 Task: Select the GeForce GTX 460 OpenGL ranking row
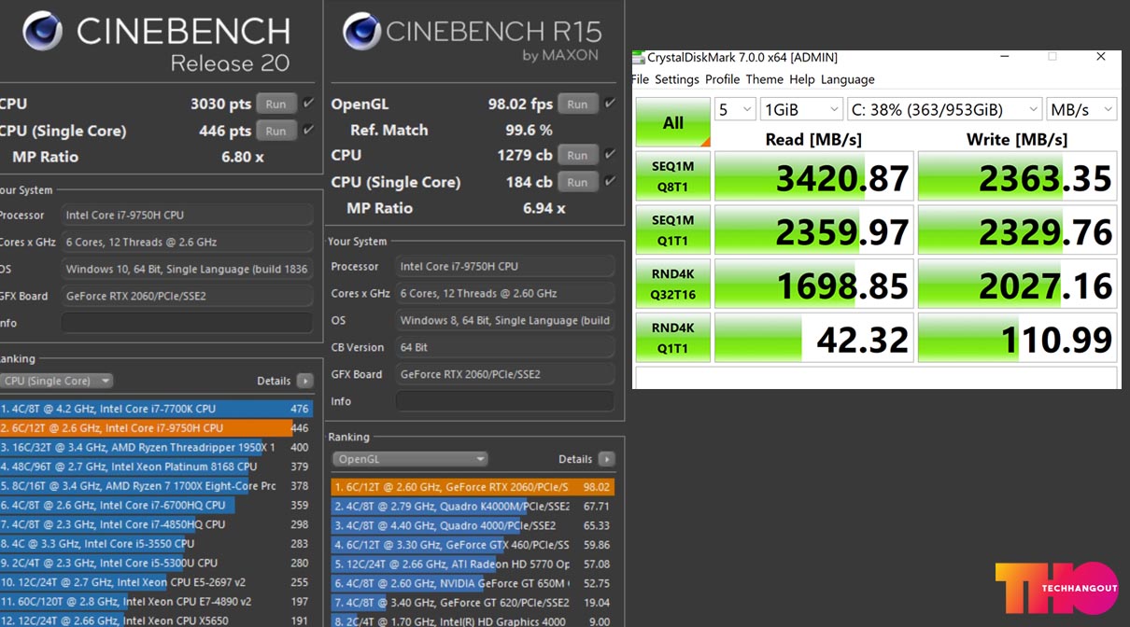[x=473, y=545]
